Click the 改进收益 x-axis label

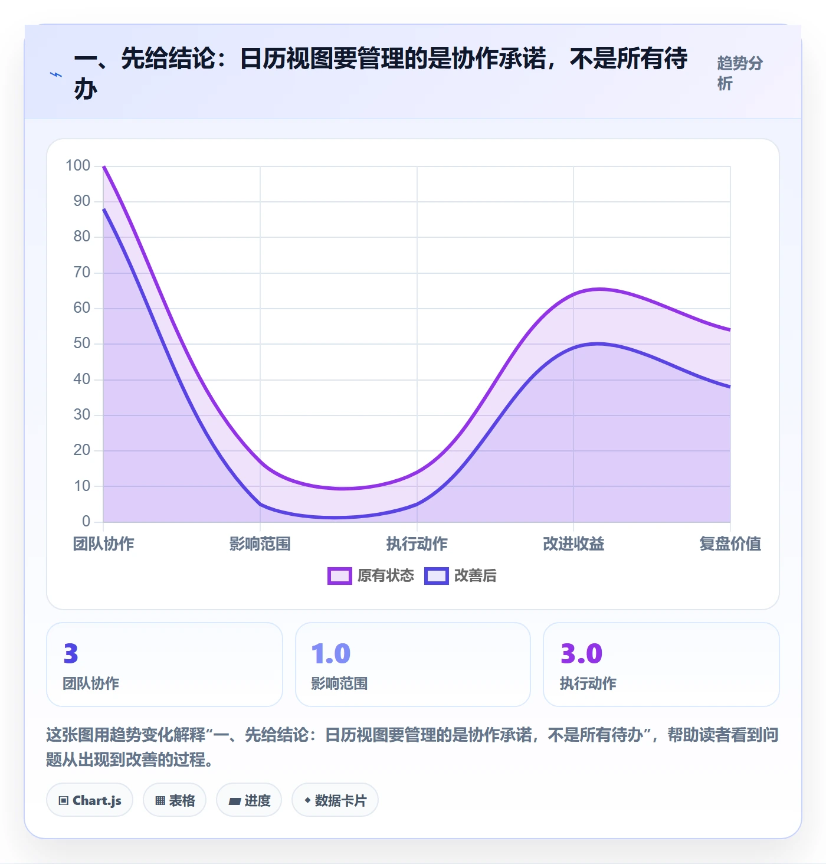click(573, 544)
